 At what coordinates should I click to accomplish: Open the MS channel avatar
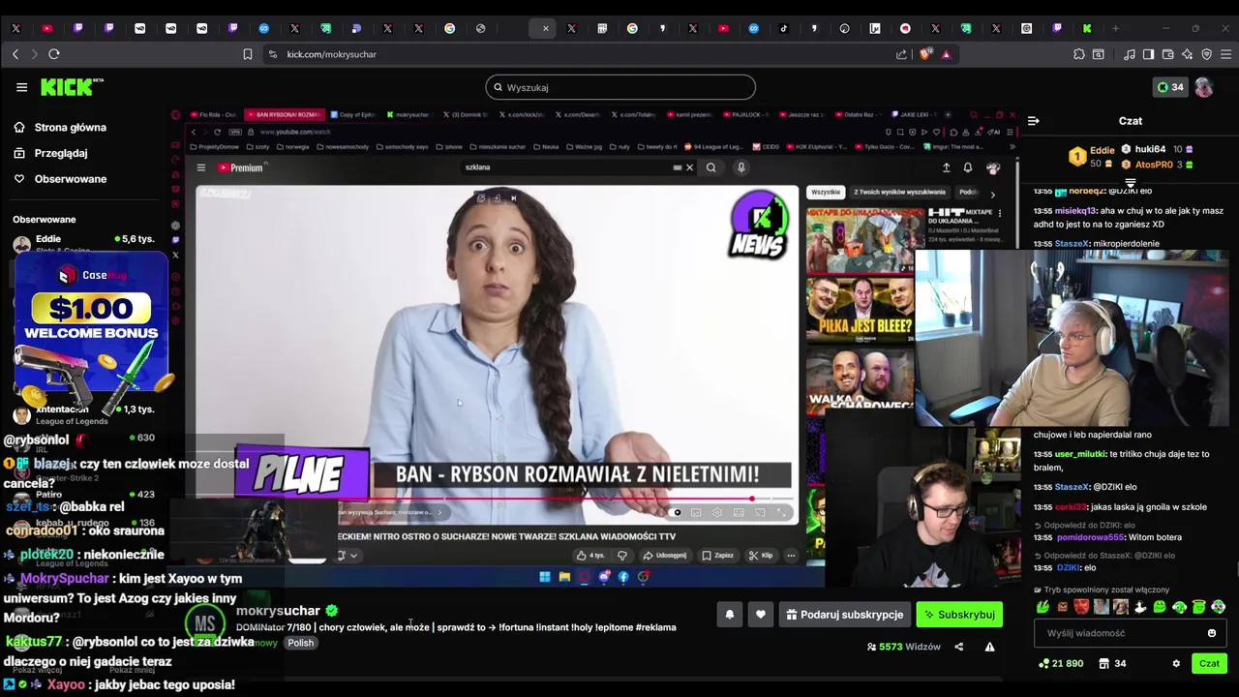tap(204, 623)
